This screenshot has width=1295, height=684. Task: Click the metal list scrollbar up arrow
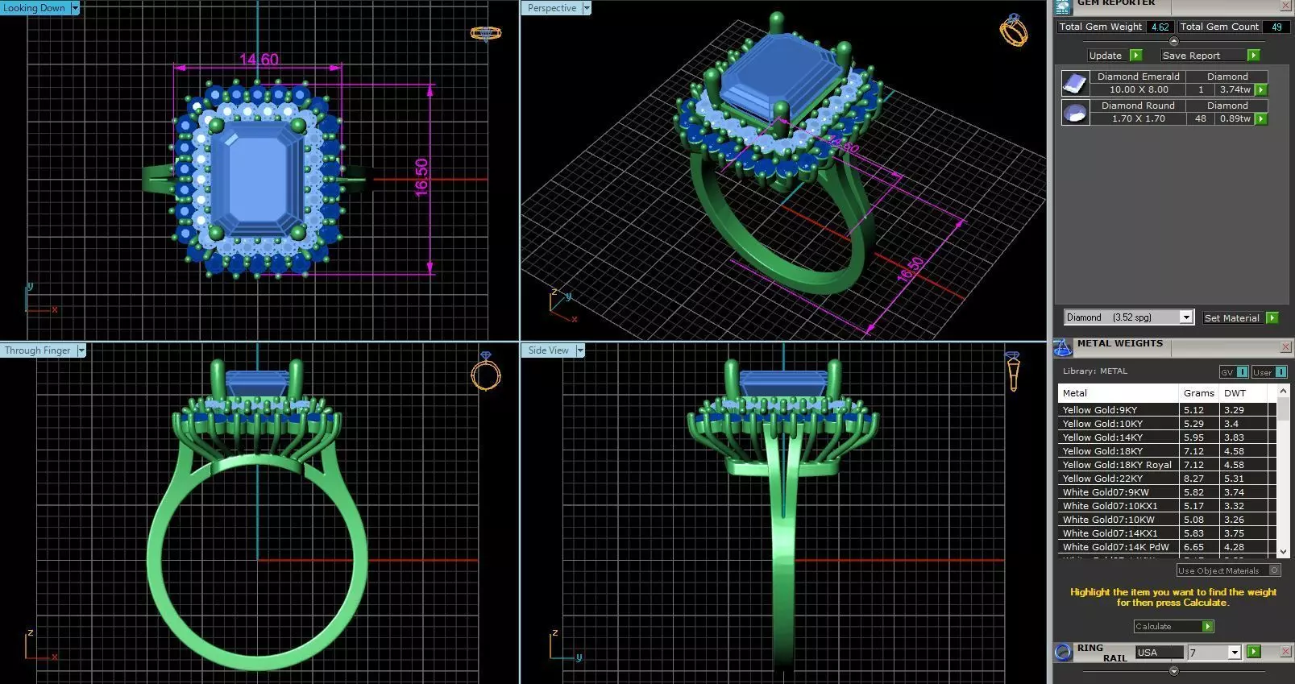pos(1283,390)
